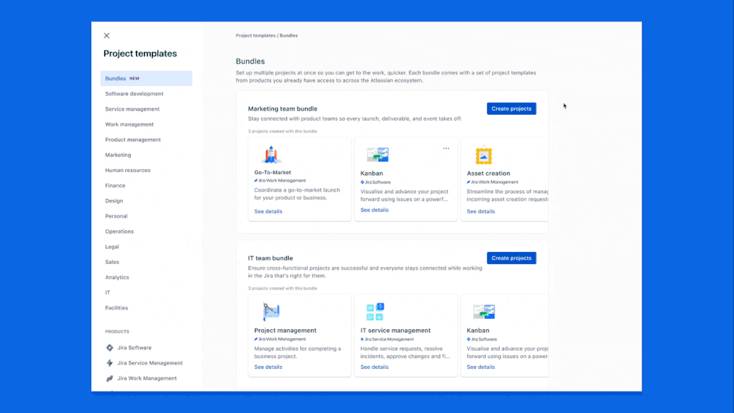
Task: Open Software development templates
Action: [134, 93]
